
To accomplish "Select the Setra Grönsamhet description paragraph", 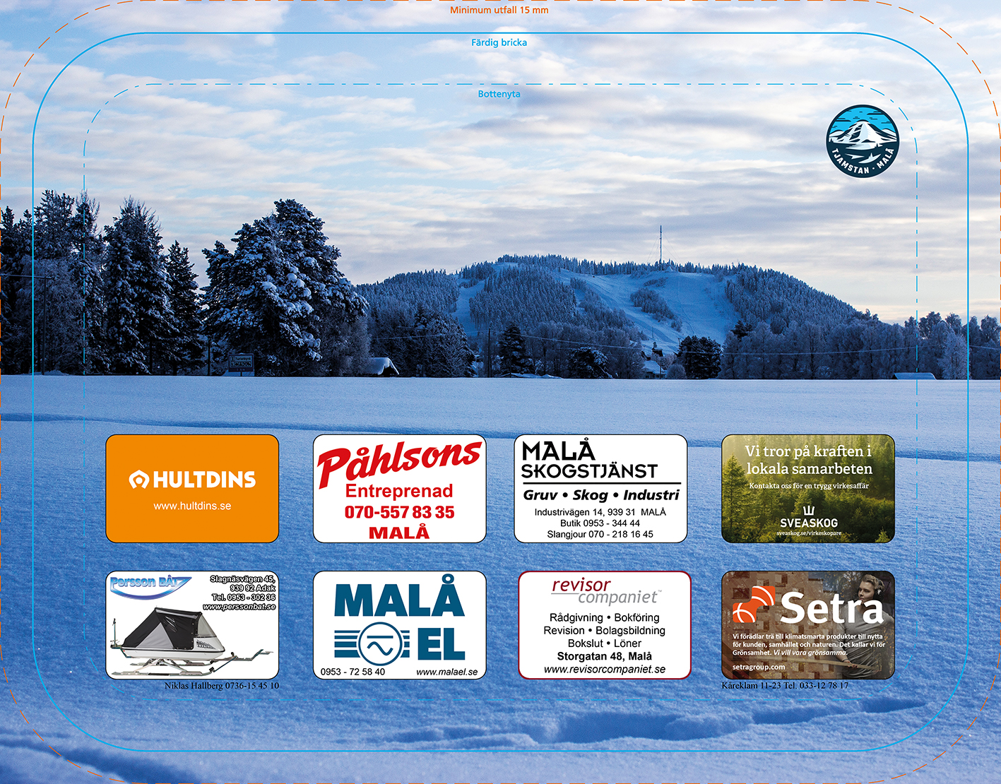I will 809,645.
